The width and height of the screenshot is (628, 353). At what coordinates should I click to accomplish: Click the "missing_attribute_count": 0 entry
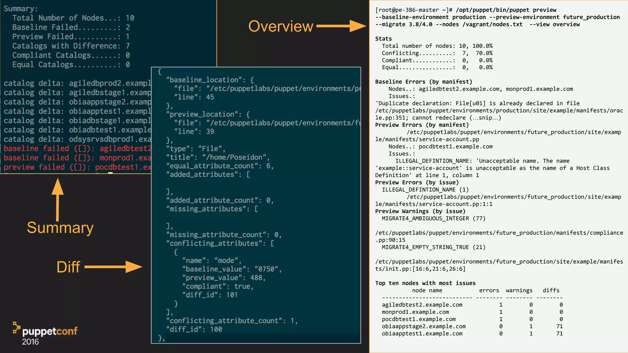tap(224, 235)
